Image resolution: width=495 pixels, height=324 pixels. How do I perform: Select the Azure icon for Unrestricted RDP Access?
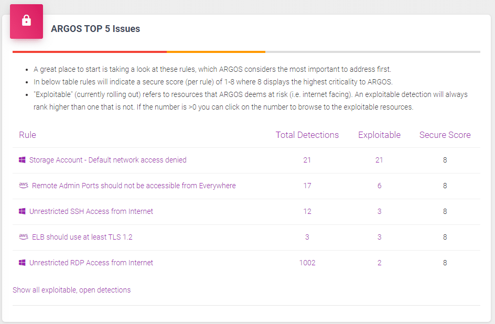click(x=21, y=263)
